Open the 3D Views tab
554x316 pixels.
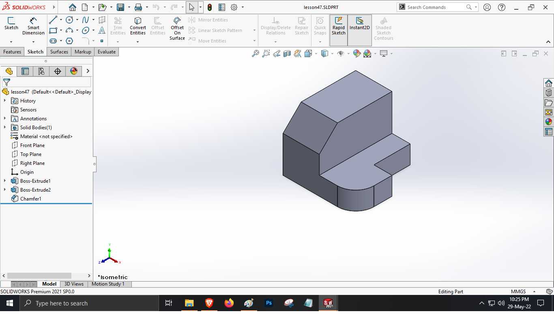point(74,284)
